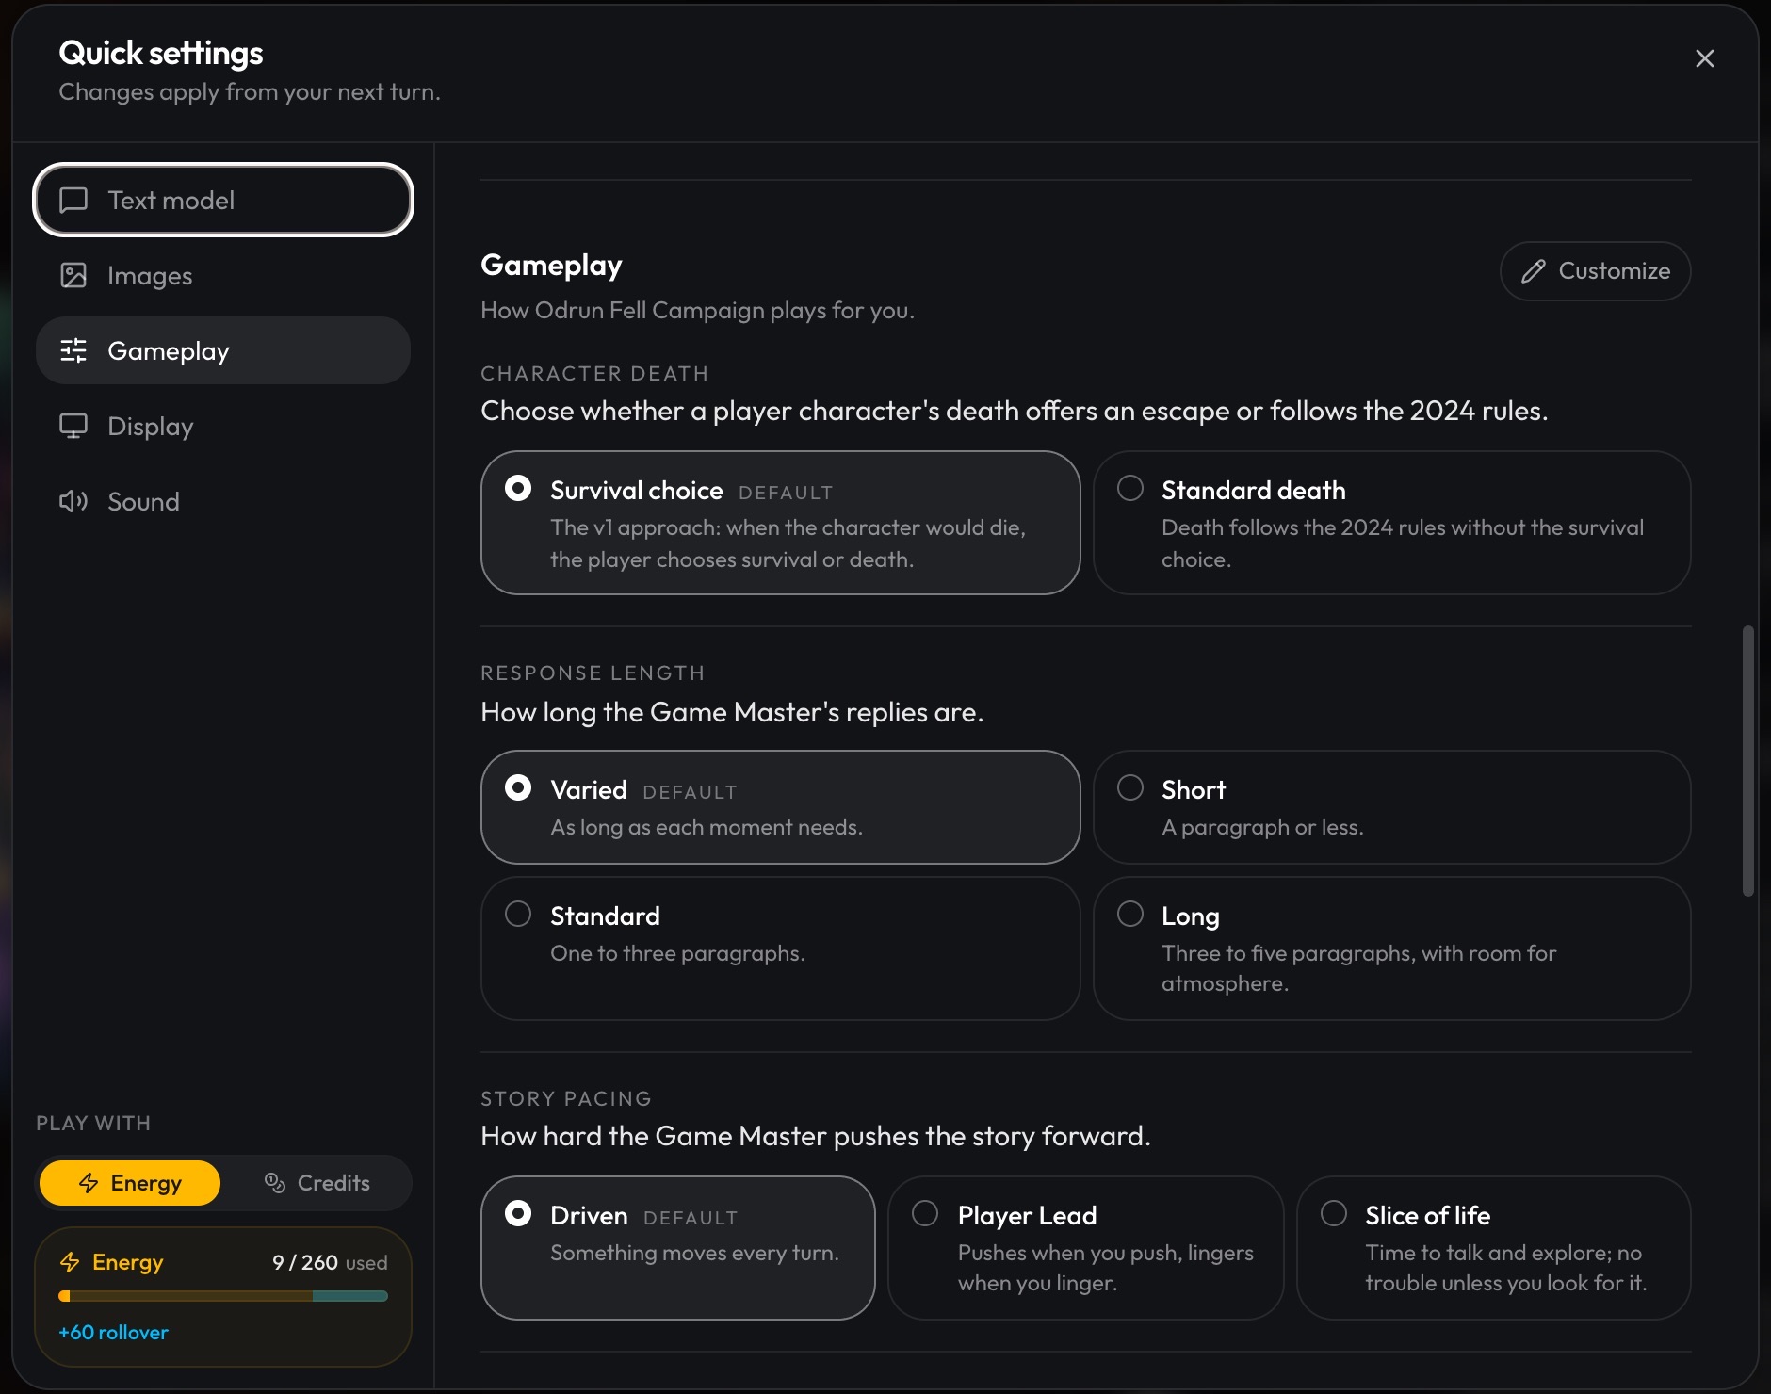Click the Display monitor icon in sidebar
Viewport: 1771px width, 1394px height.
[x=73, y=426]
